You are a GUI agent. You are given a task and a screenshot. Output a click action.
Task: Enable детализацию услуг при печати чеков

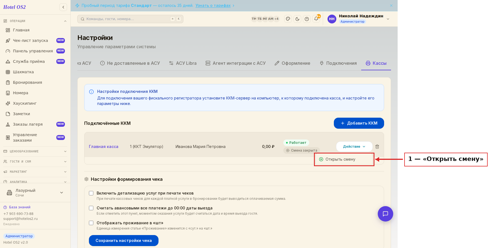point(91,193)
